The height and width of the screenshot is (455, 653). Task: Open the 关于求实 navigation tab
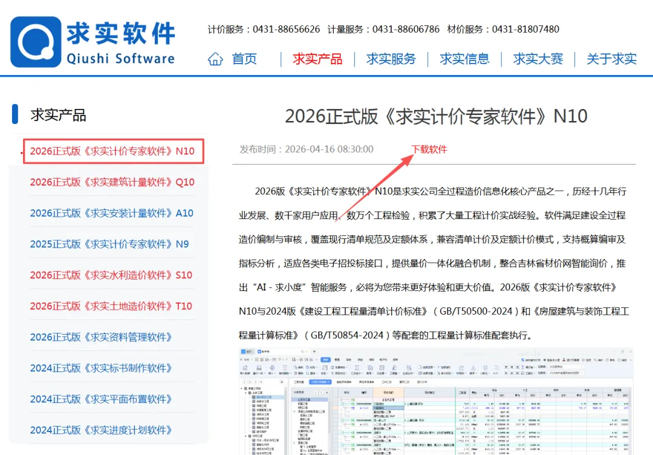tap(611, 59)
